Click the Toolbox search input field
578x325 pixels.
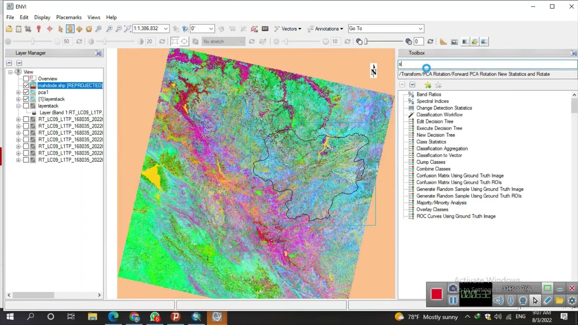point(488,65)
